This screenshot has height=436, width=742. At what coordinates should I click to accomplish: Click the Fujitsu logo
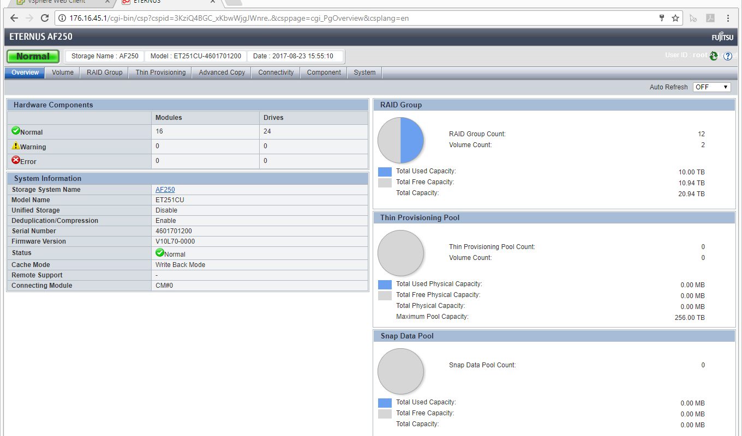point(723,37)
